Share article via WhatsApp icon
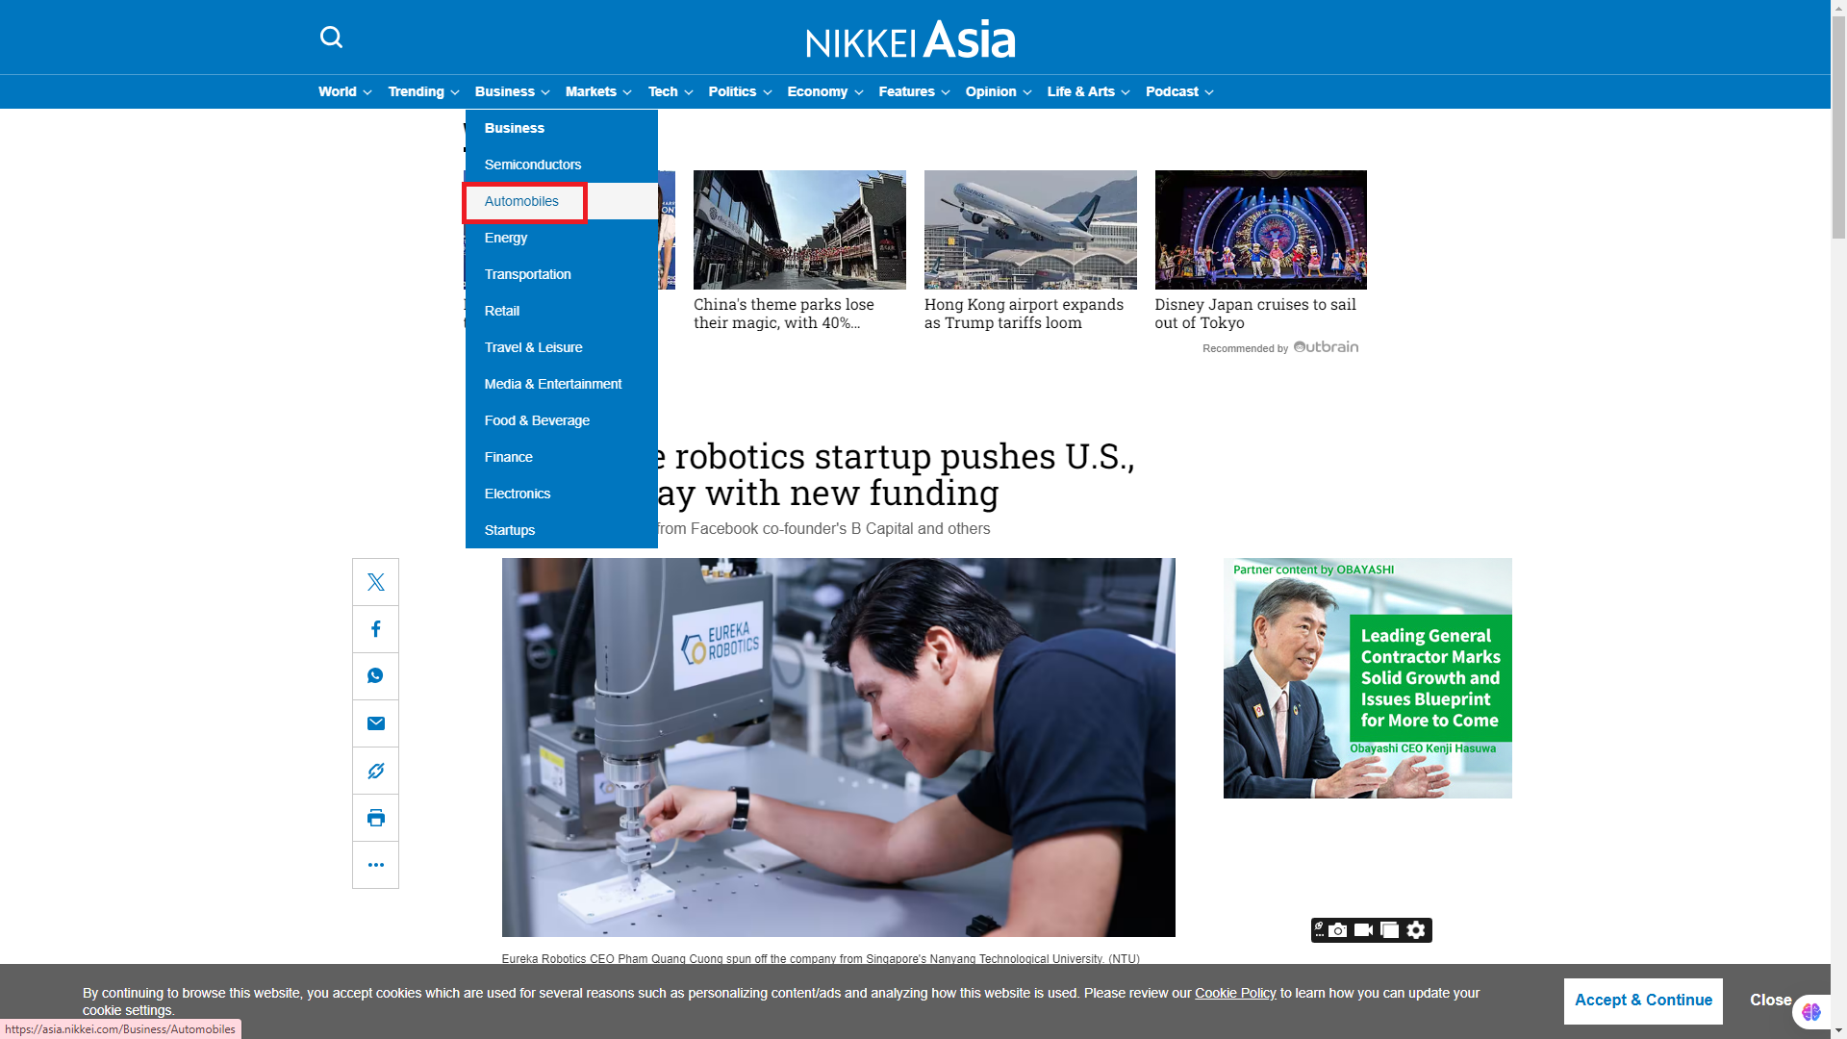The width and height of the screenshot is (1847, 1039). coord(375,676)
